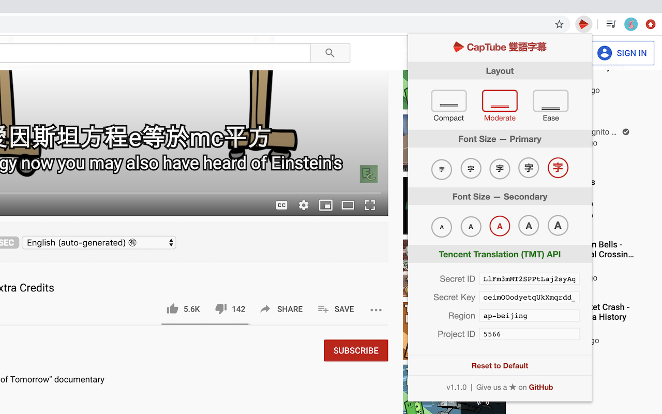This screenshot has width=662, height=414.
Task: Subscribe to the channel
Action: (x=356, y=350)
